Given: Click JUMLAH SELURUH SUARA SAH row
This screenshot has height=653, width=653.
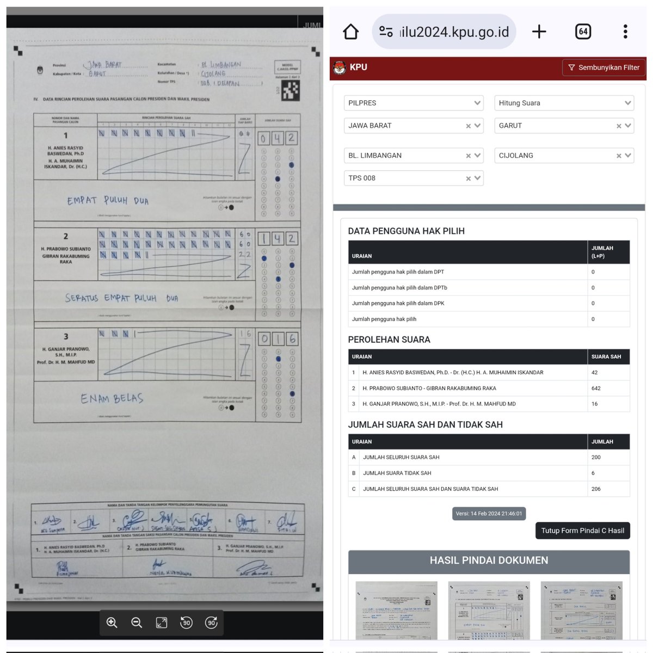Looking at the screenshot, I should tap(489, 458).
